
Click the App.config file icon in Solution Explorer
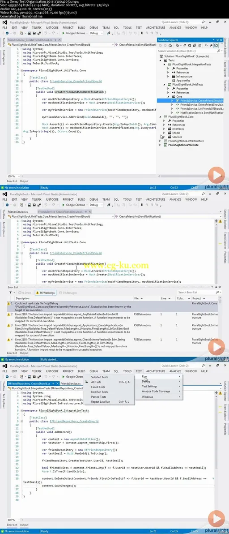174,80
